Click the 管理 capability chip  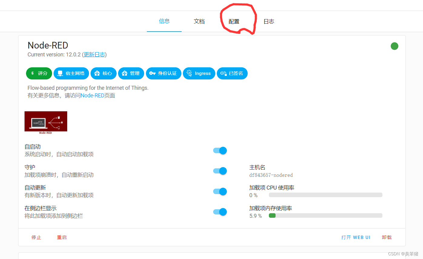131,73
